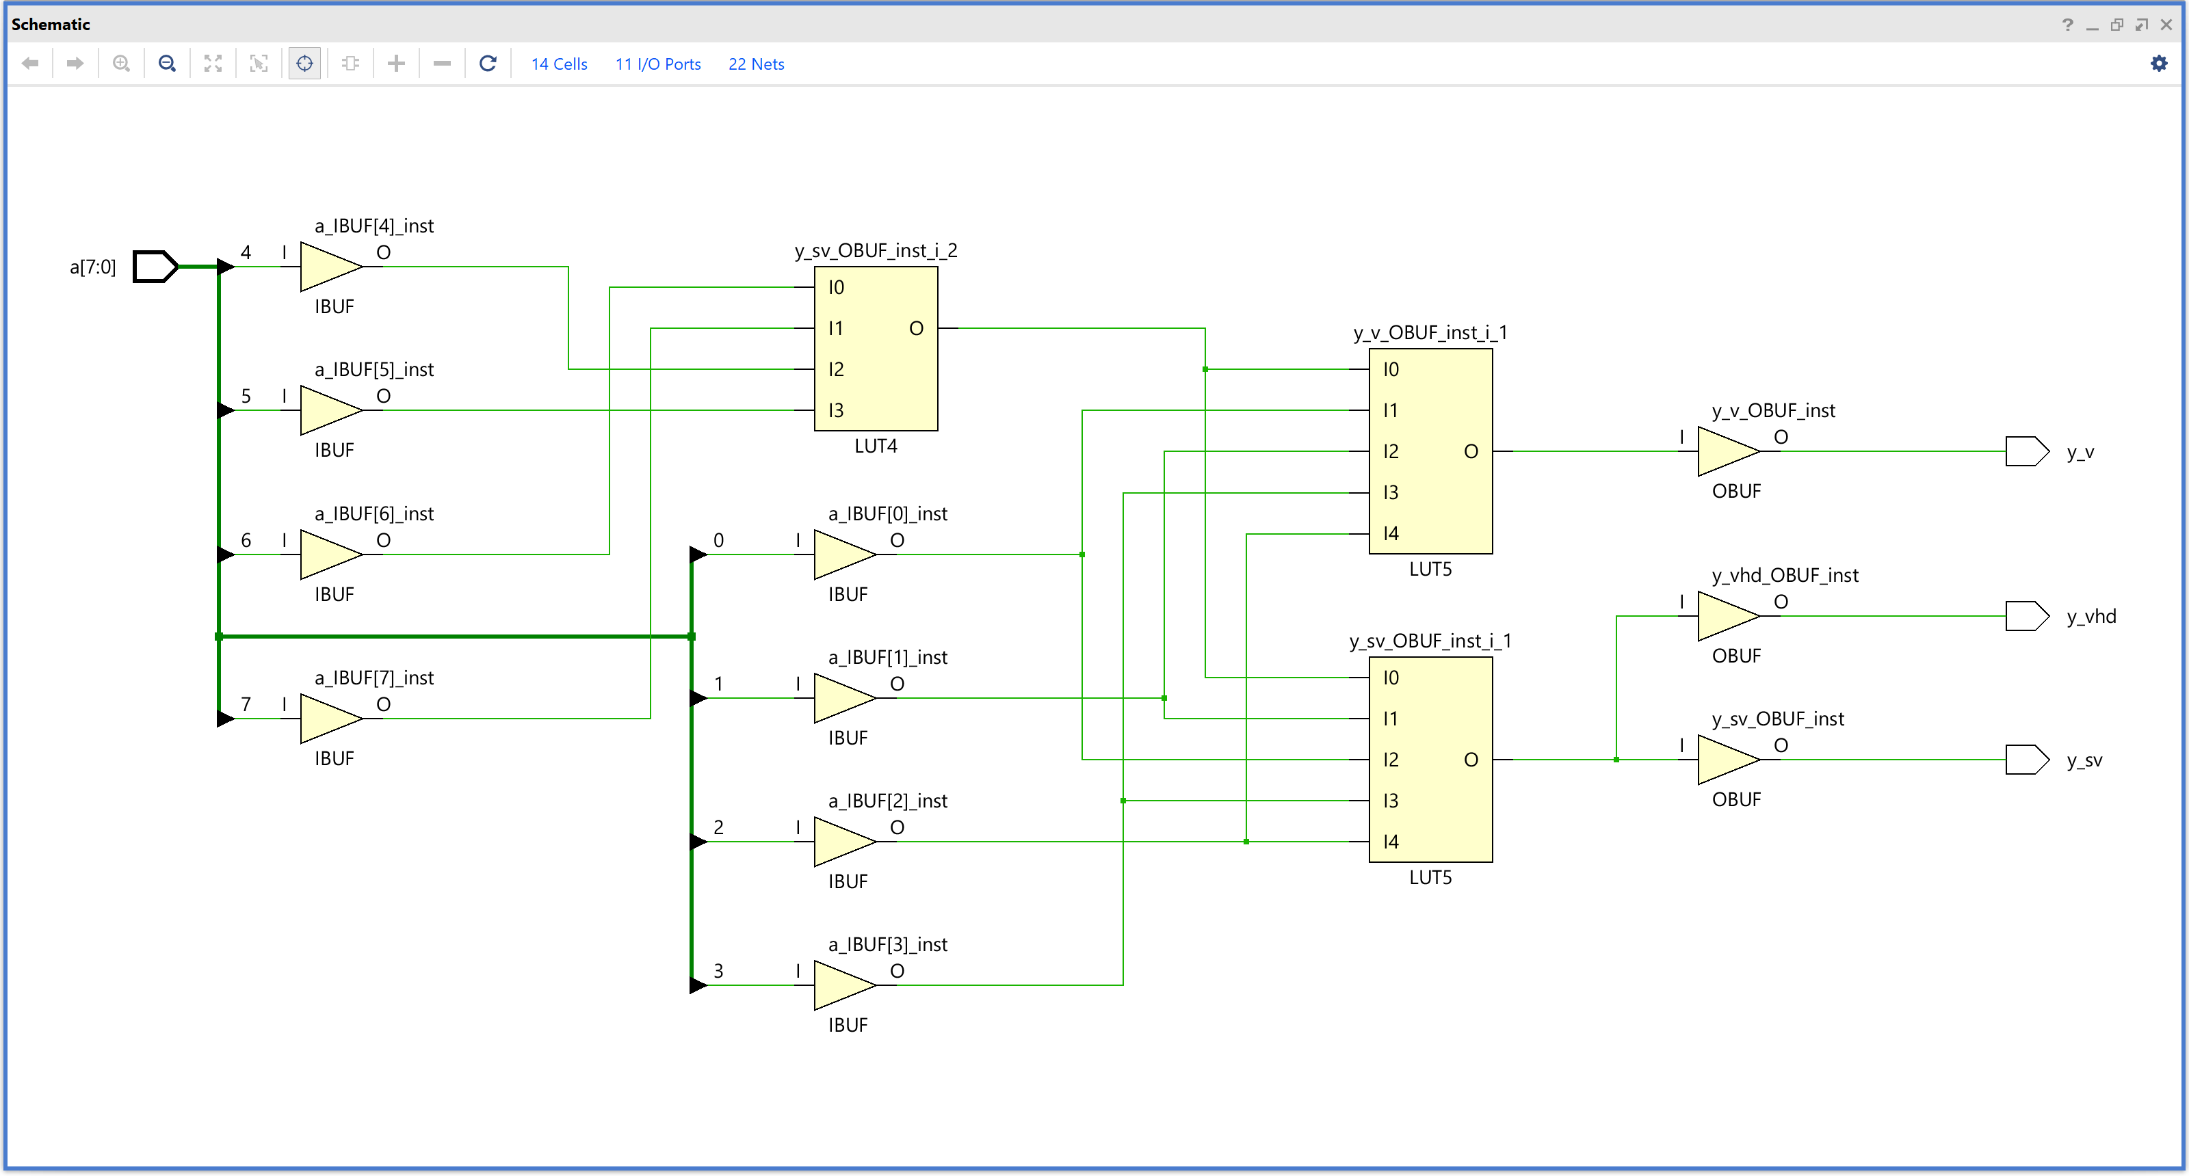Image resolution: width=2189 pixels, height=1176 pixels.
Task: Open schematic settings gear
Action: point(2158,64)
